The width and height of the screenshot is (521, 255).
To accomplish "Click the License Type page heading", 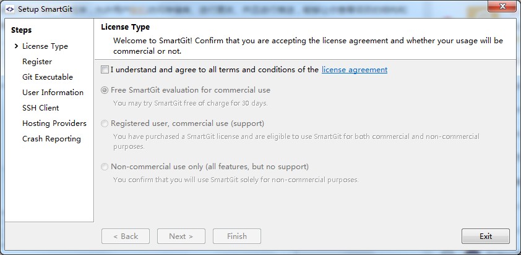I will 125,27.
